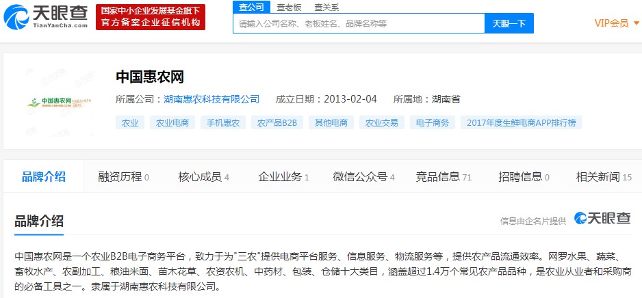
Task: Open the VIP会员 dropdown menu
Action: (x=617, y=23)
